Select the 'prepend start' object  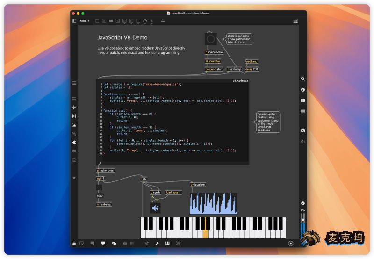pyautogui.click(x=214, y=69)
